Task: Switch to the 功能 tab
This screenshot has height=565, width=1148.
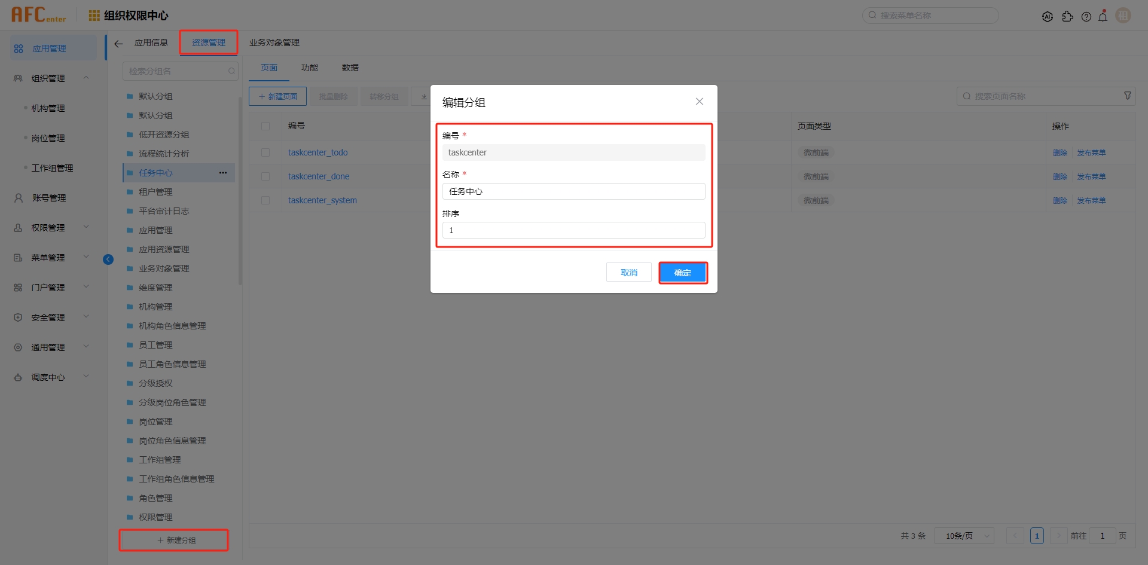Action: [309, 68]
